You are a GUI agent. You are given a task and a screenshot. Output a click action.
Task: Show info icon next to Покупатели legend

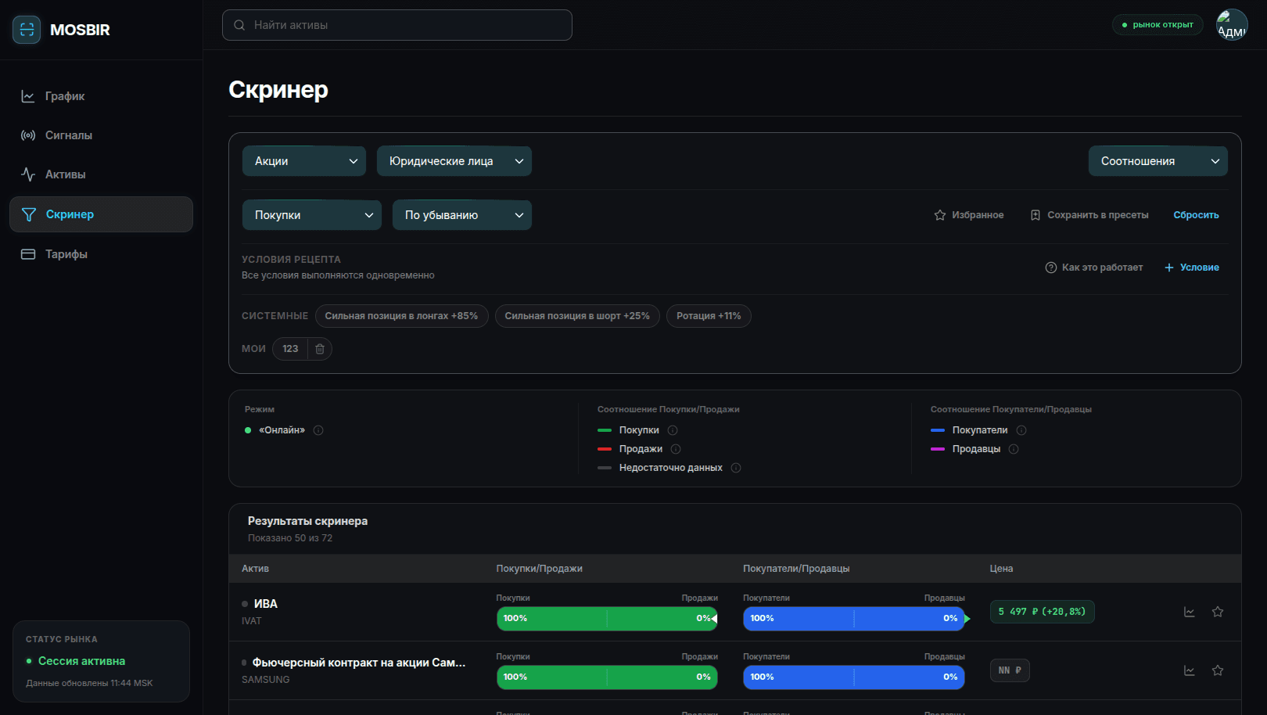click(x=1021, y=430)
